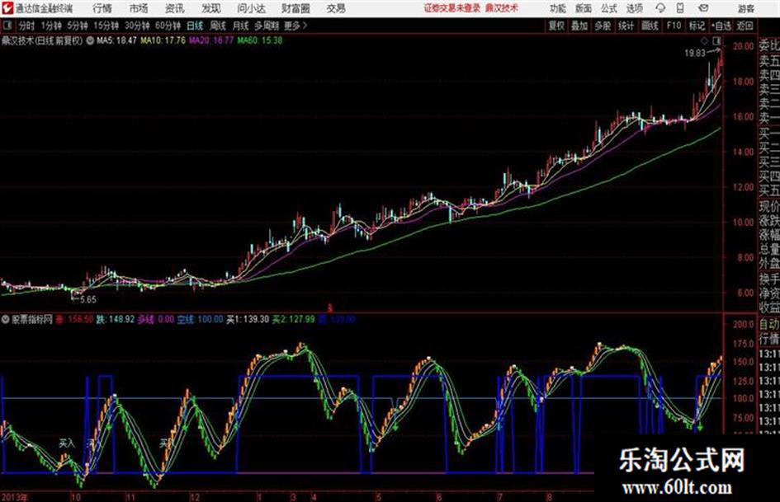Toggle the left panel icon before 分时
The height and width of the screenshot is (502, 780).
pyautogui.click(x=7, y=26)
